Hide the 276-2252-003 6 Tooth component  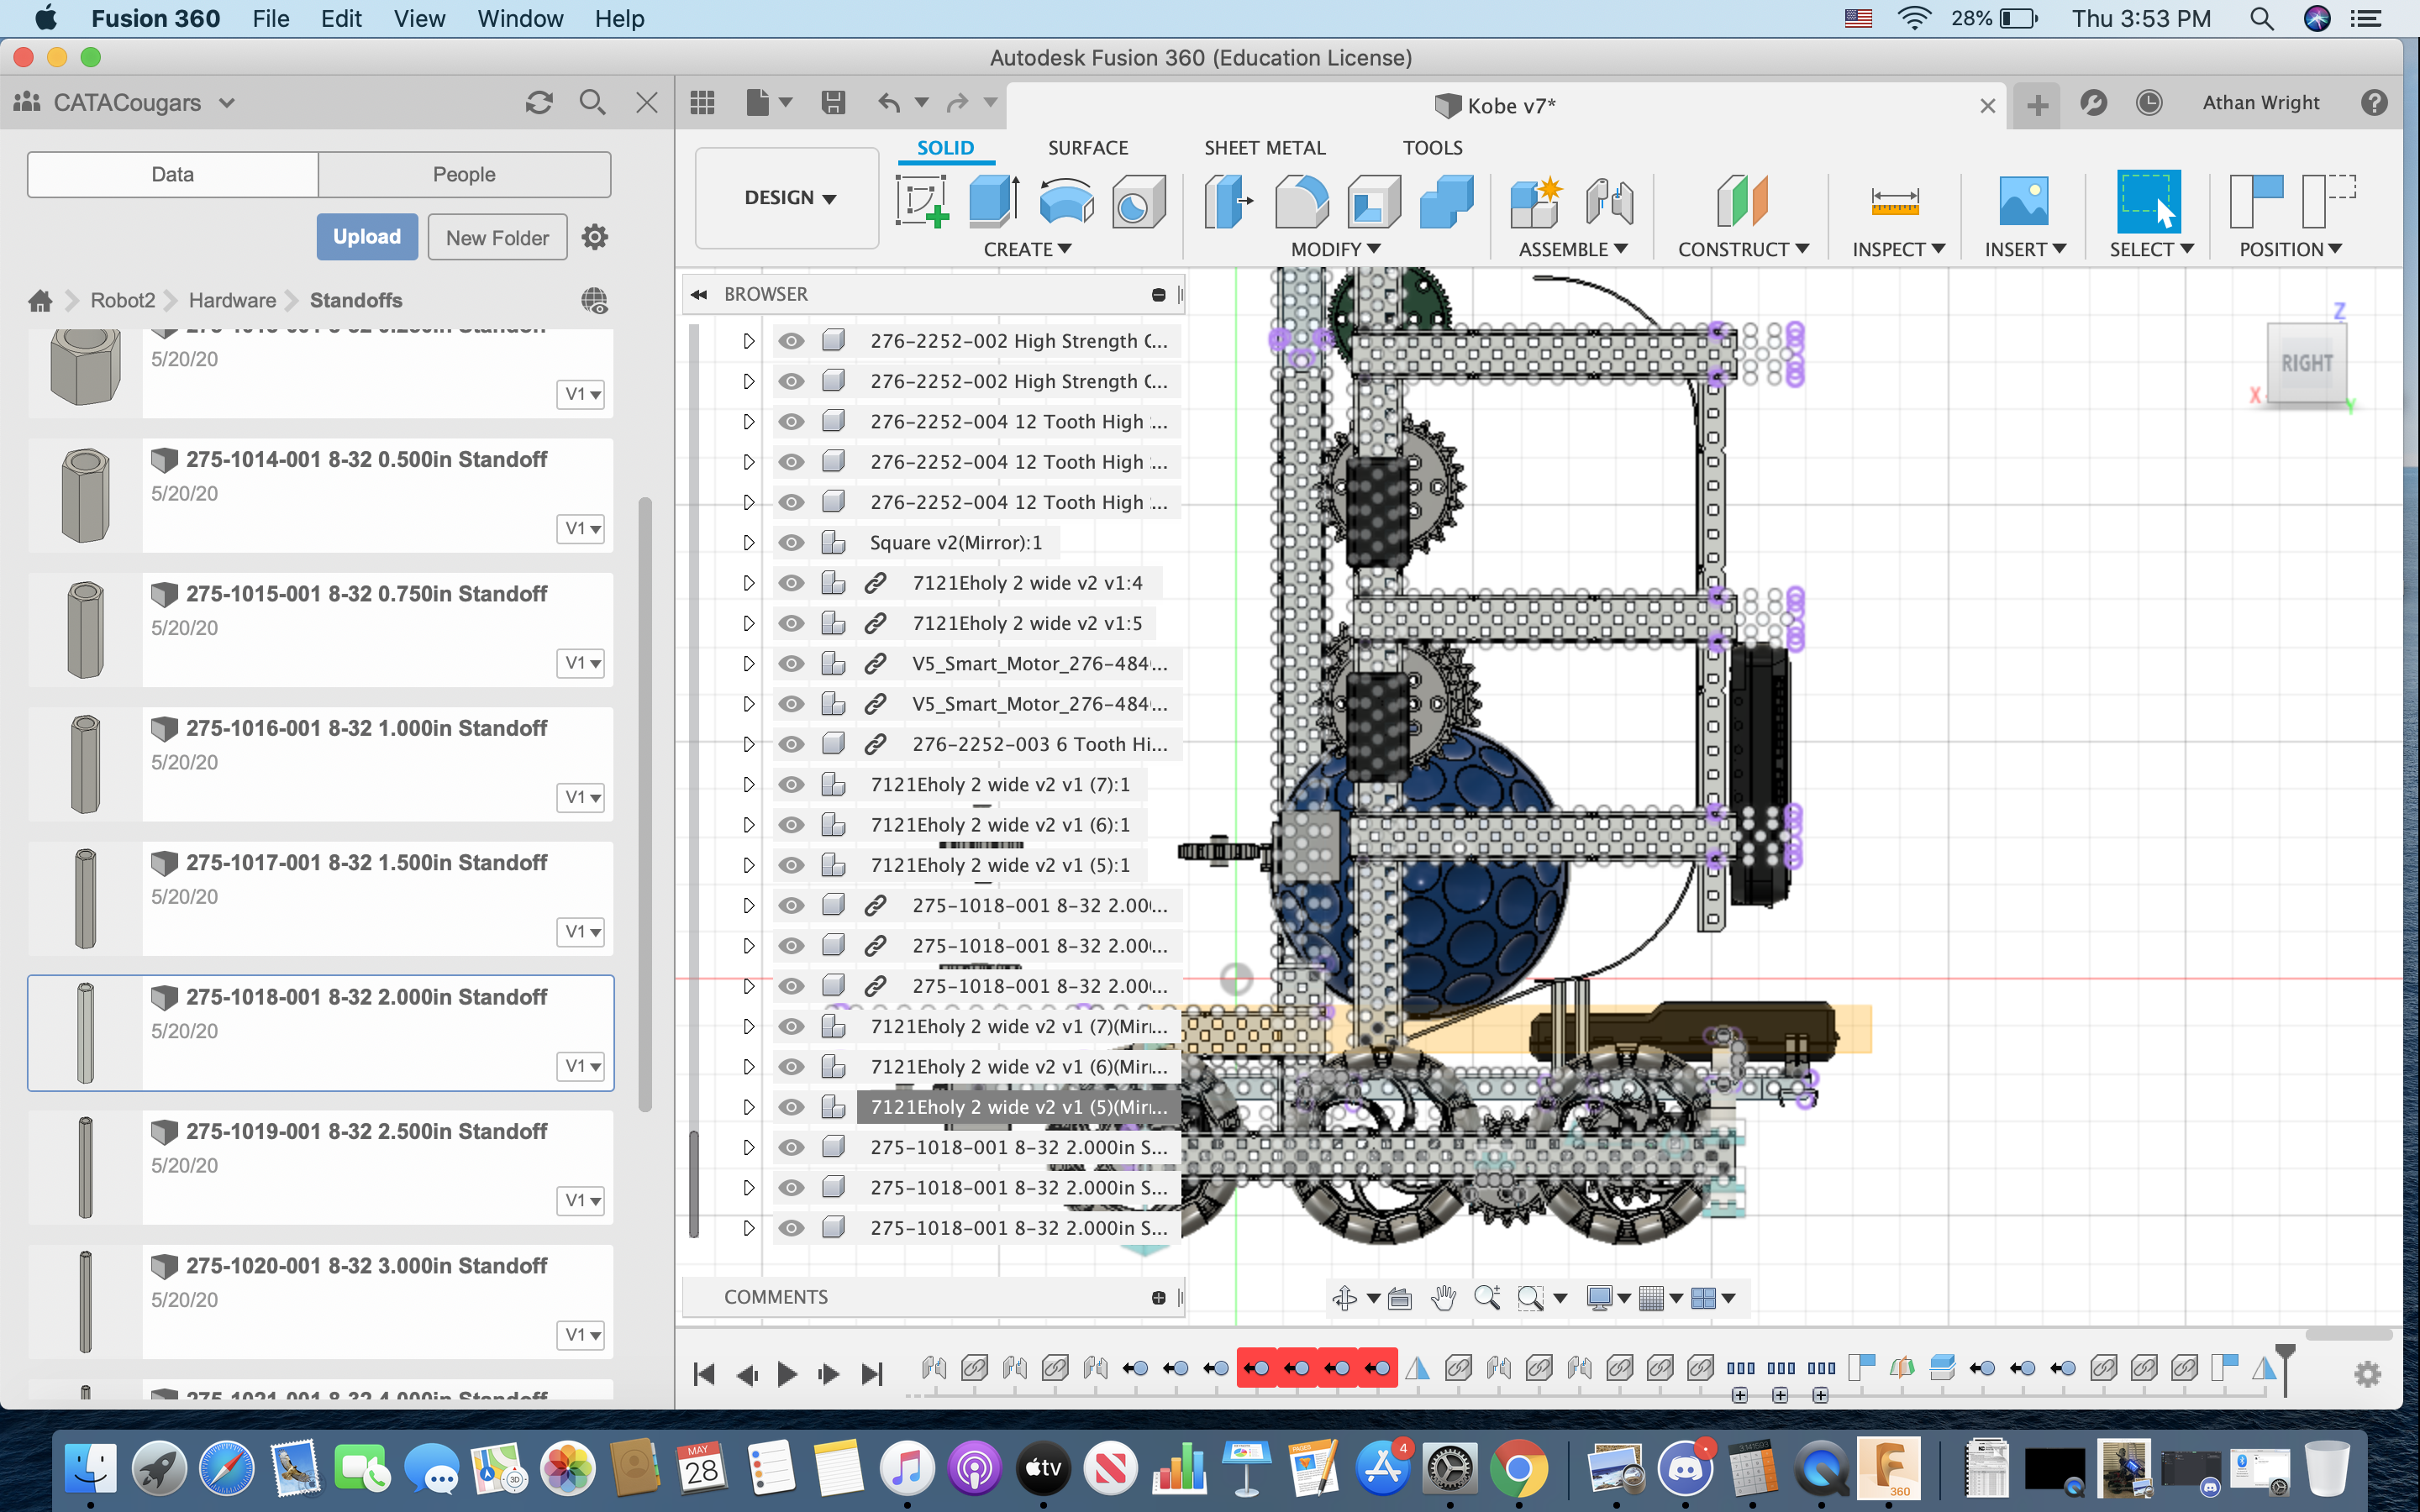tap(791, 744)
